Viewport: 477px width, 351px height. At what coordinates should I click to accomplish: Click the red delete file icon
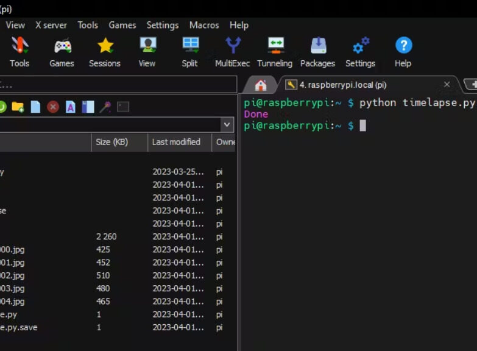pos(53,107)
